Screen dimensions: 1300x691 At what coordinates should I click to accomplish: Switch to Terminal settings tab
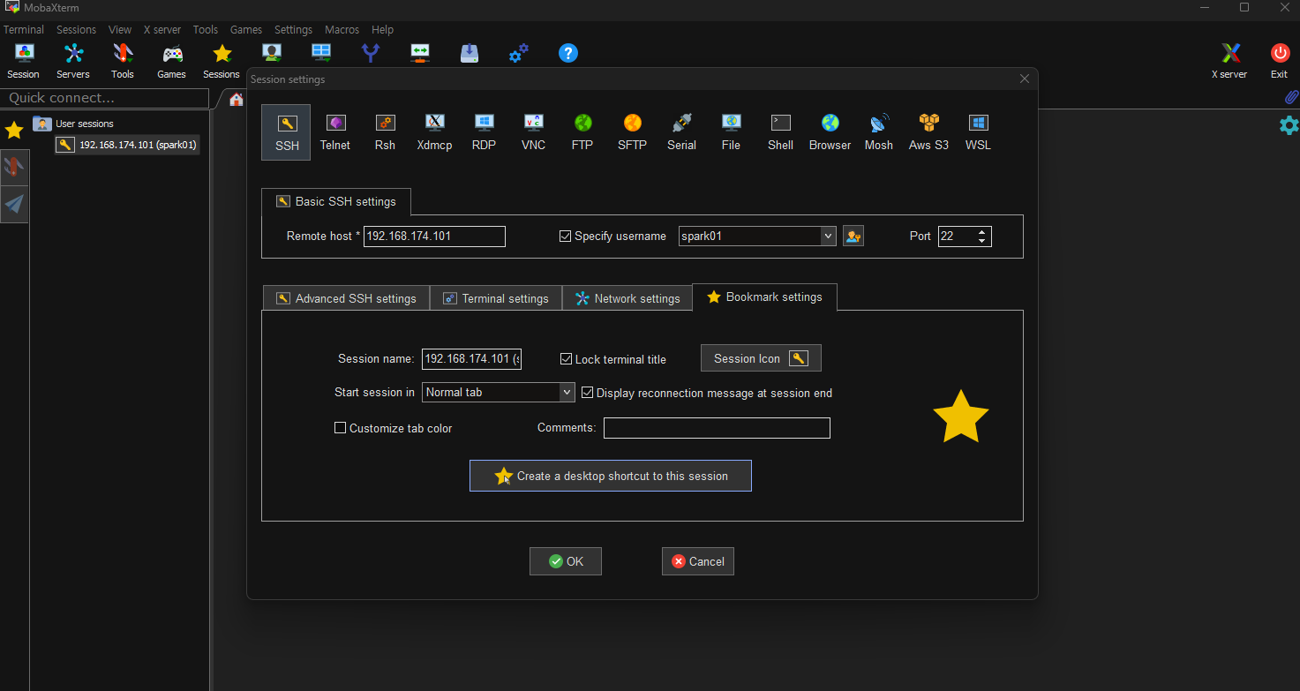[496, 298]
